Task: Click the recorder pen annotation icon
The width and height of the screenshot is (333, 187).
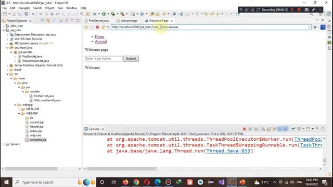Action: (x=313, y=10)
